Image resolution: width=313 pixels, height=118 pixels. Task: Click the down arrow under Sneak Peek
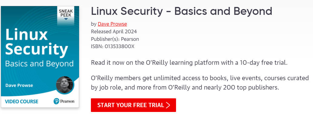click(x=66, y=19)
